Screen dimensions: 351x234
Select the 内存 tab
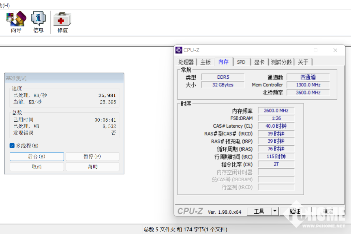(223, 62)
